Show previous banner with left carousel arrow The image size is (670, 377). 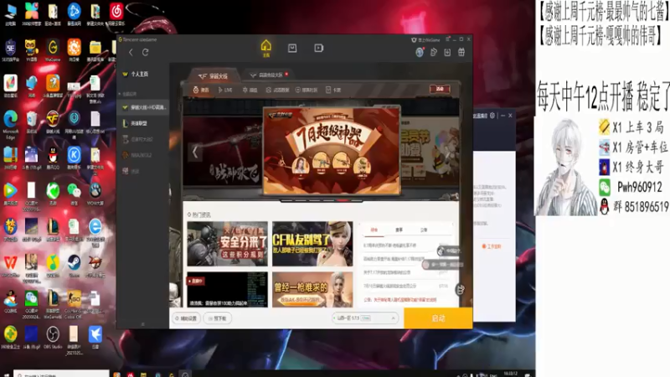tap(195, 152)
